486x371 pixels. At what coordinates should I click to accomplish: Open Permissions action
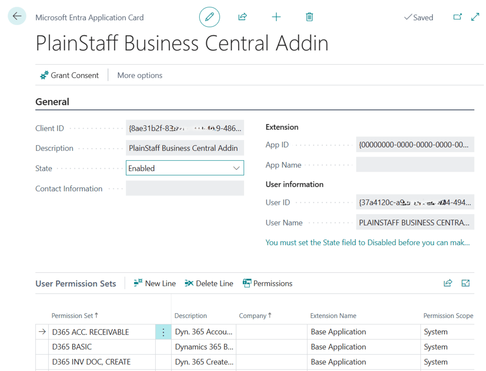click(x=268, y=283)
